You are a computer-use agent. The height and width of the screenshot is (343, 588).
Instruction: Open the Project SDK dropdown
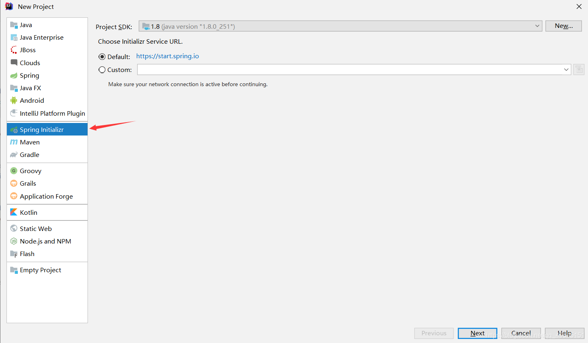tap(340, 26)
